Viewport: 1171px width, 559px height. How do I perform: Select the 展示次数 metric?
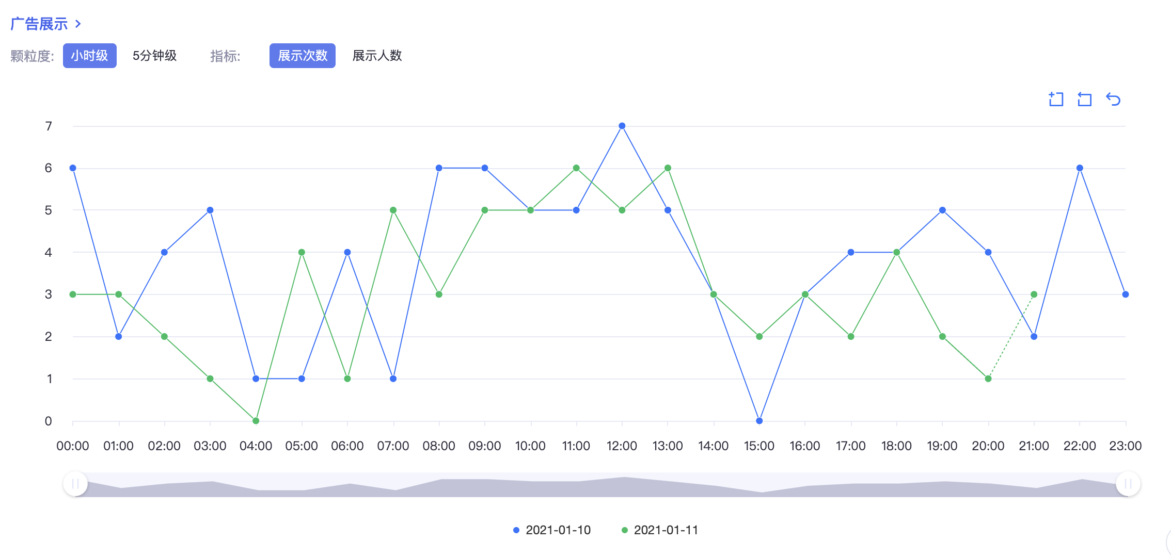coord(303,56)
